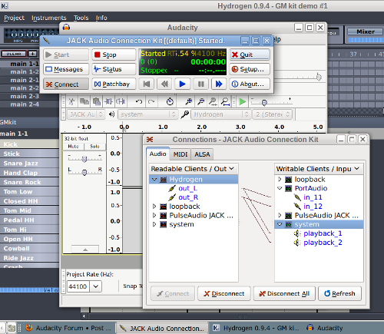This screenshot has height=334, width=384.
Task: Click Audacity Paste icon
Action: tap(96, 102)
